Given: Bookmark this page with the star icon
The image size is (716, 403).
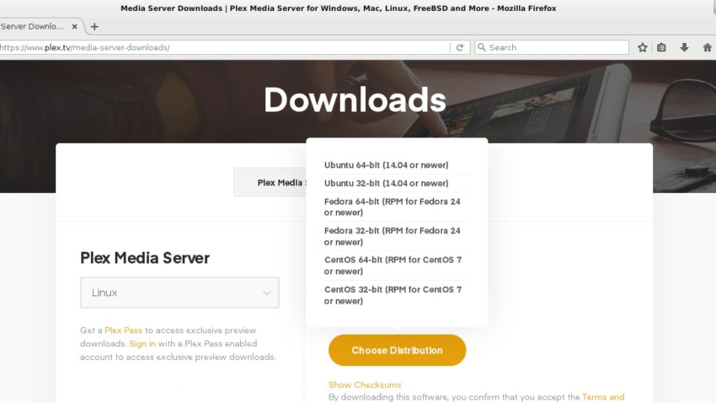Looking at the screenshot, I should tap(643, 47).
